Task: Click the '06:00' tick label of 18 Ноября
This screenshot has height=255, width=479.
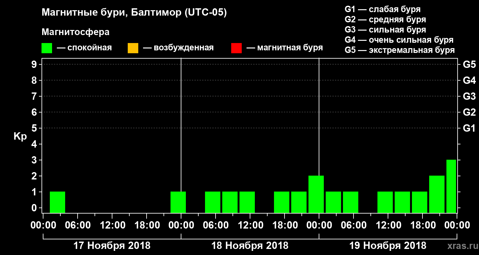Action: pos(215,225)
